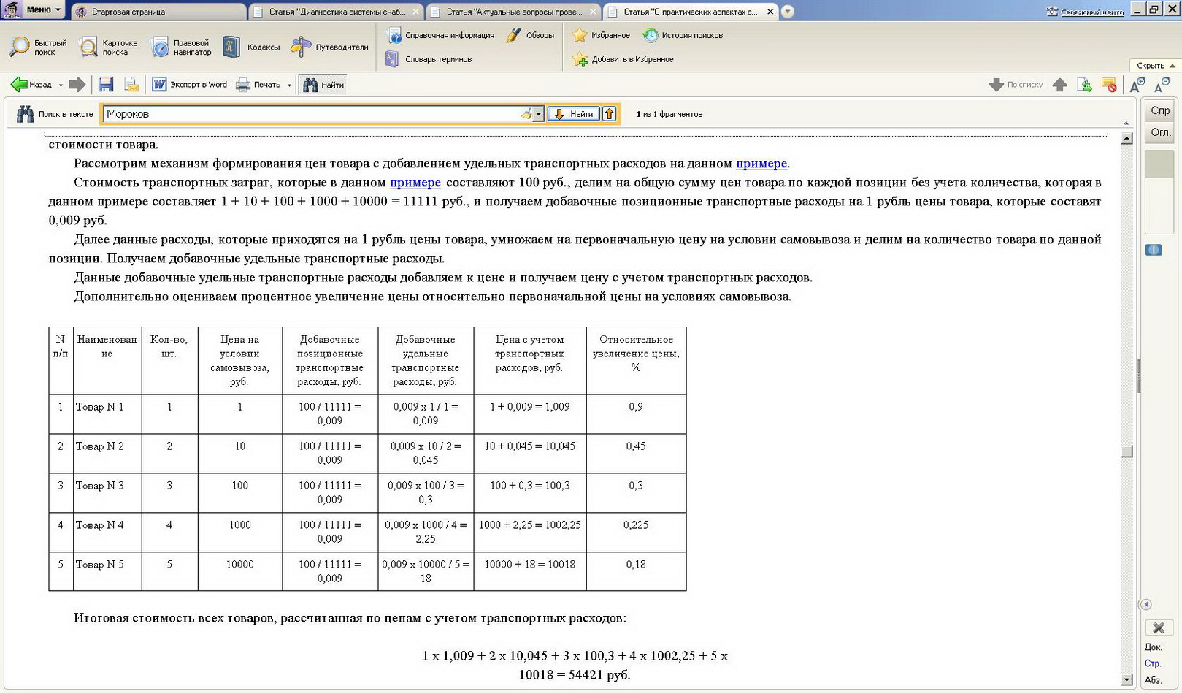Click the increase font size icon
The image size is (1182, 694).
tap(1137, 85)
